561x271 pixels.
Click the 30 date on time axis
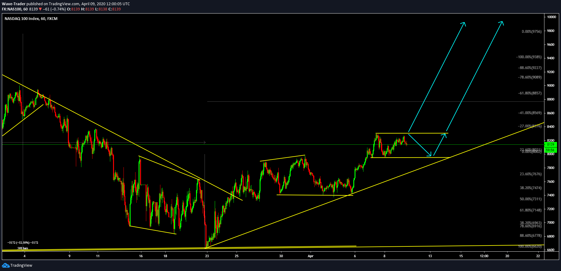[x=281, y=256]
